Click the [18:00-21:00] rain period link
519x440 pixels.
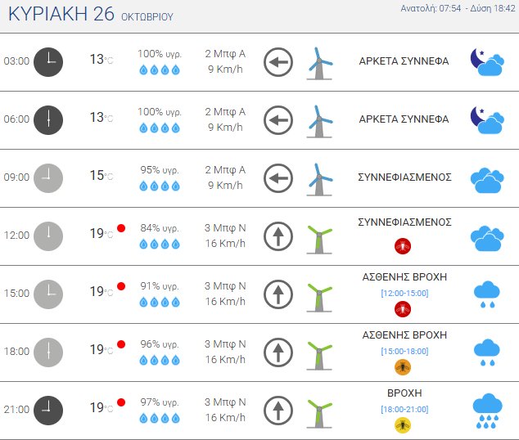tap(404, 409)
